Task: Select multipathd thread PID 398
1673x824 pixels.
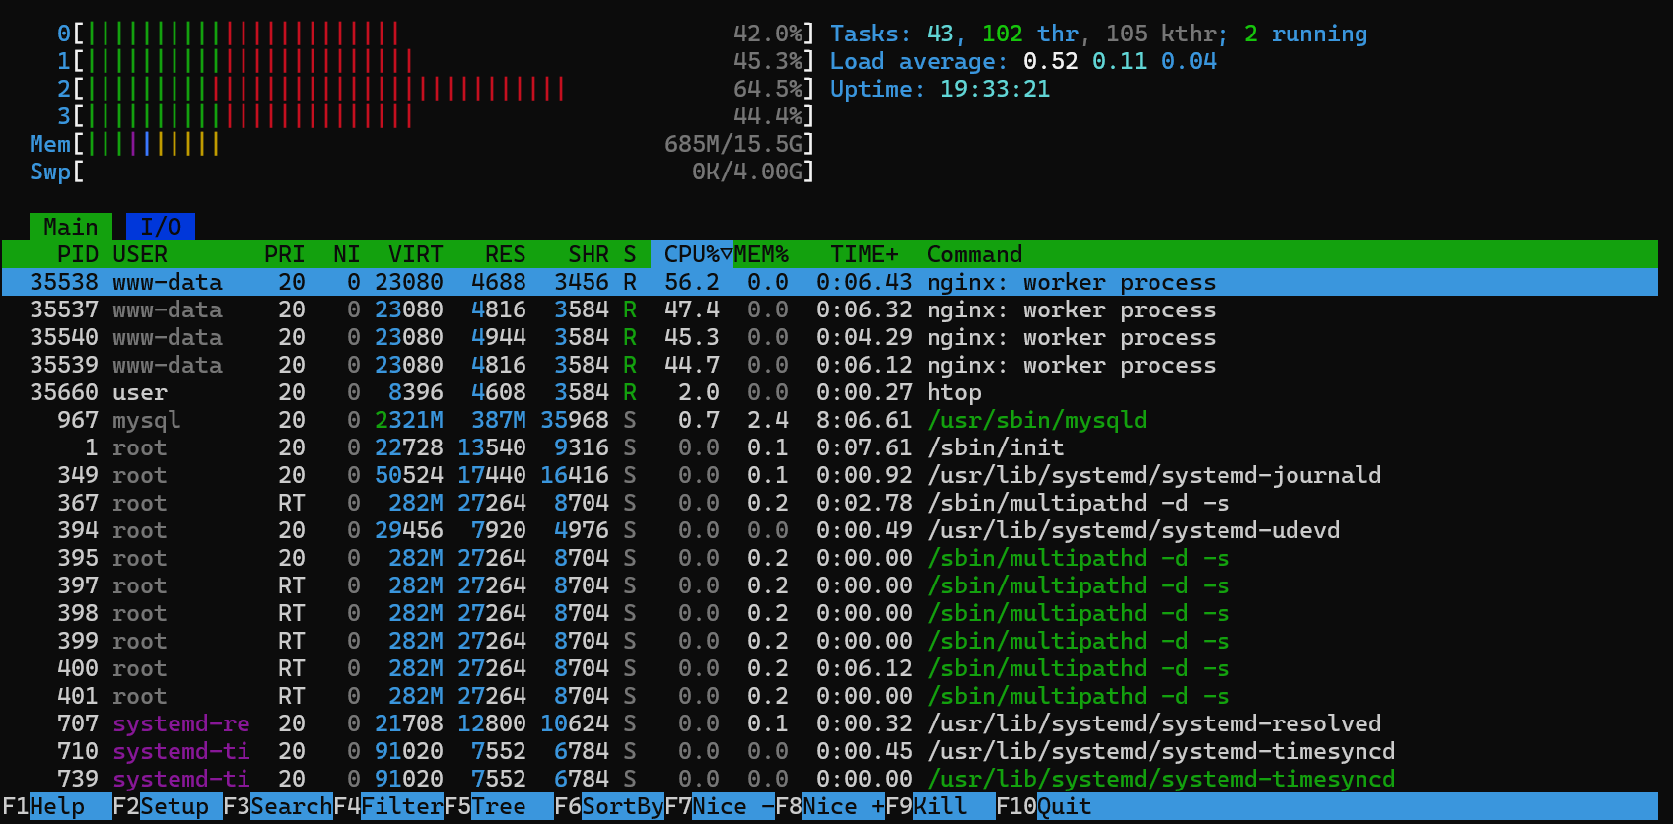Action: click(830, 613)
